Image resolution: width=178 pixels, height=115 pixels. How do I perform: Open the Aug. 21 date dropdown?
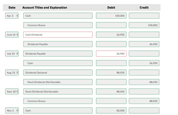click(12, 73)
